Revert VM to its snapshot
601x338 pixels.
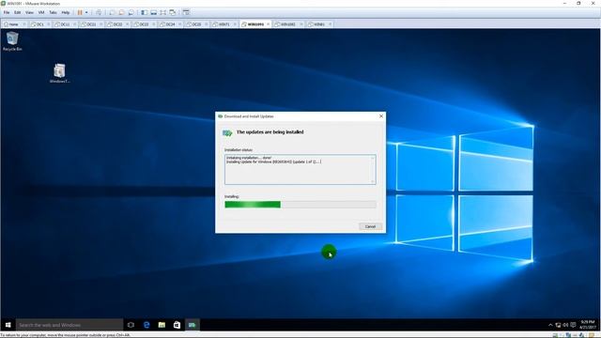coord(121,12)
